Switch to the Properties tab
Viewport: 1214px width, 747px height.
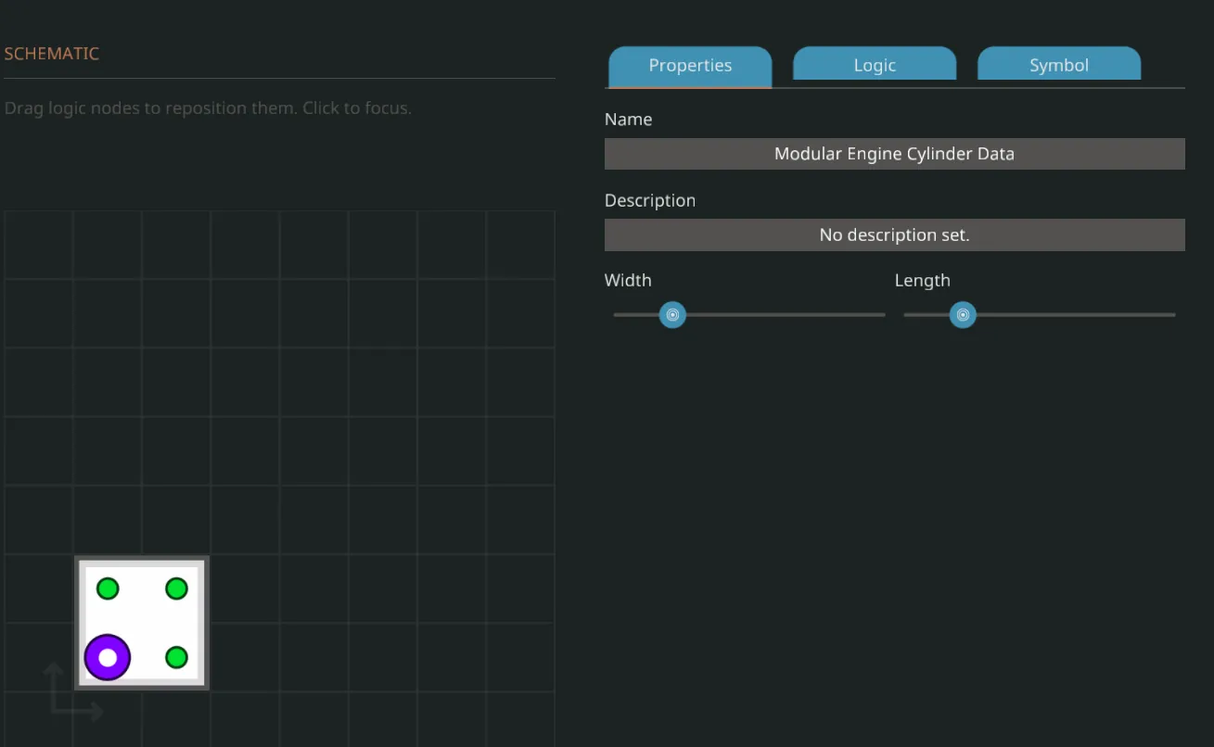pos(690,66)
